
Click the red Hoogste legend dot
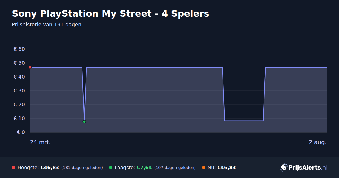14,168
